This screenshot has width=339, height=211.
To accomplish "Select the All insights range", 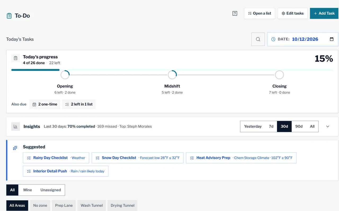I will click(312, 127).
